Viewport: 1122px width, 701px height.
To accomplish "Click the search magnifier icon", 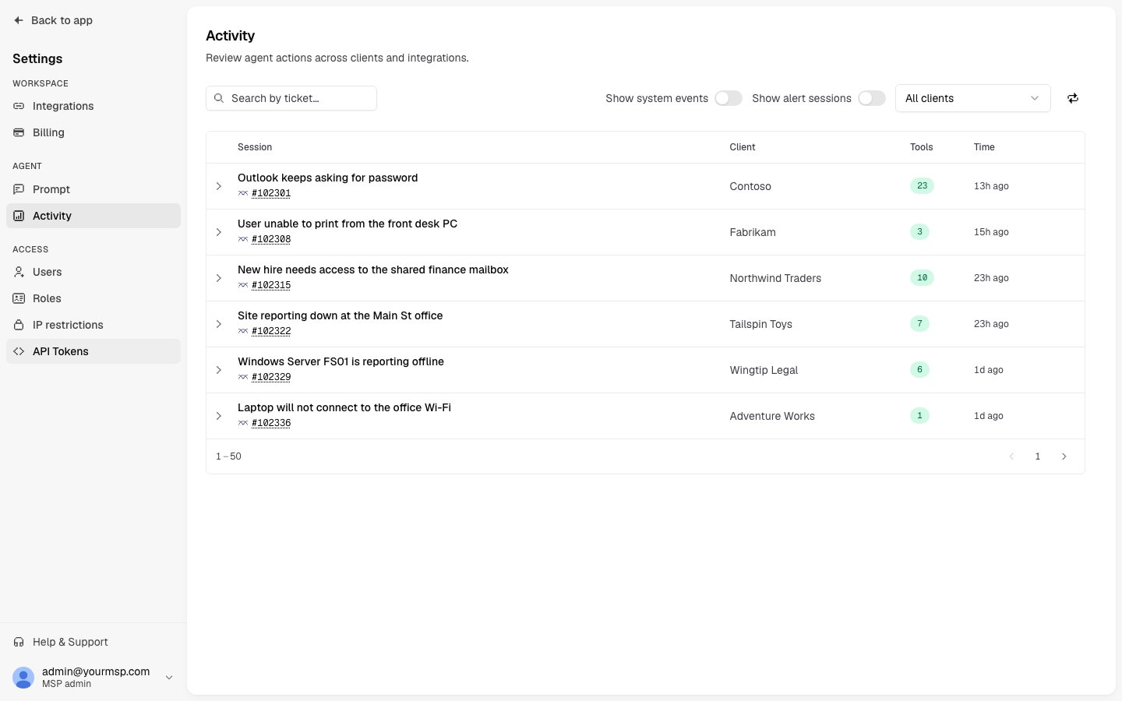I will click(219, 98).
